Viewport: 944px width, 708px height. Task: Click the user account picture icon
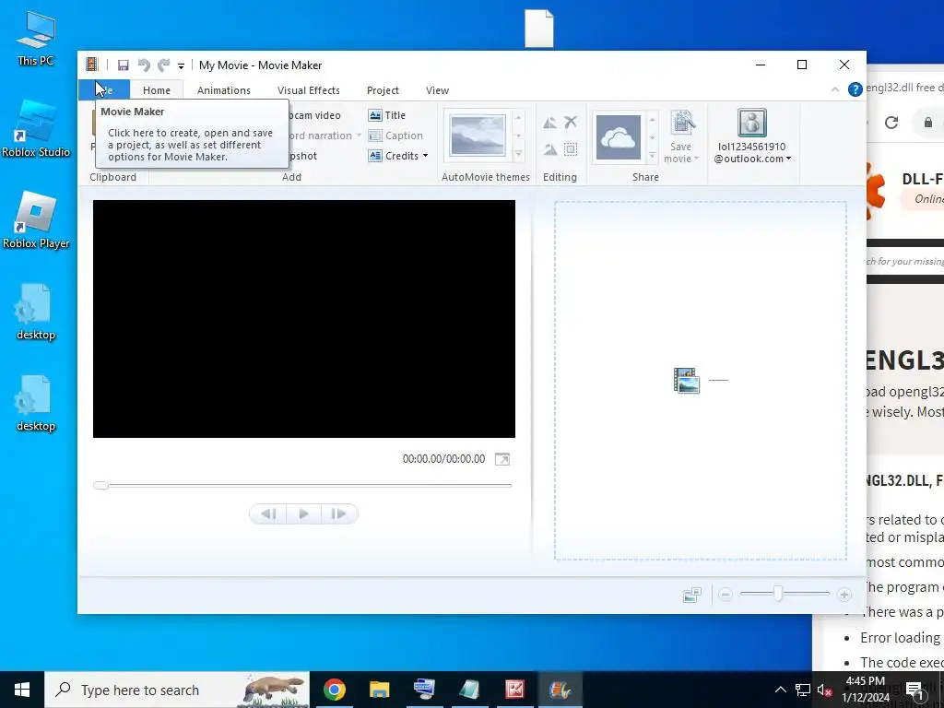pyautogui.click(x=752, y=123)
